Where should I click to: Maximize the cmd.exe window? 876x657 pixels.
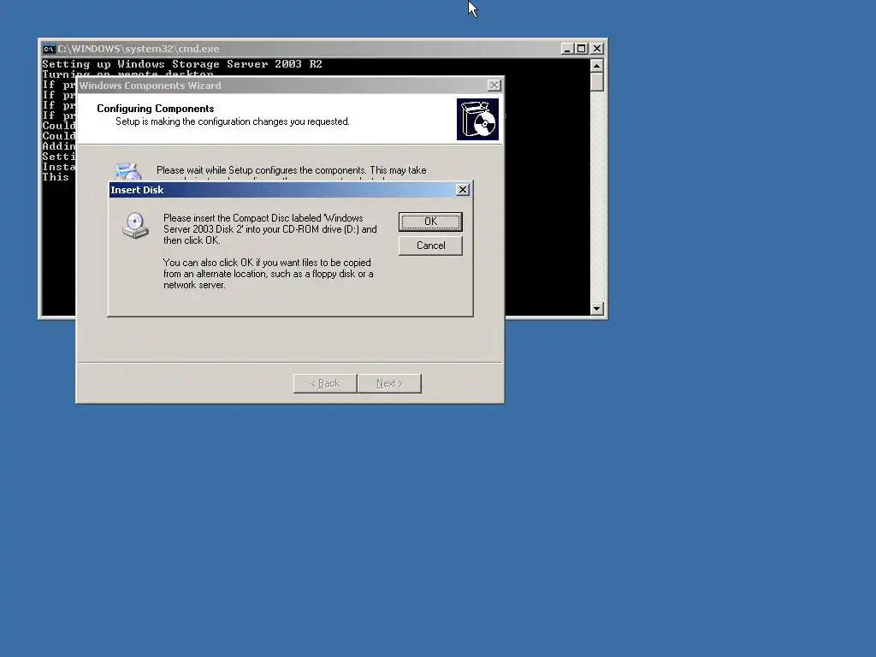(x=582, y=49)
